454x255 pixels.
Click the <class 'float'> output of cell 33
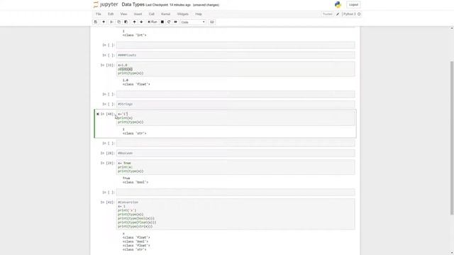point(136,84)
